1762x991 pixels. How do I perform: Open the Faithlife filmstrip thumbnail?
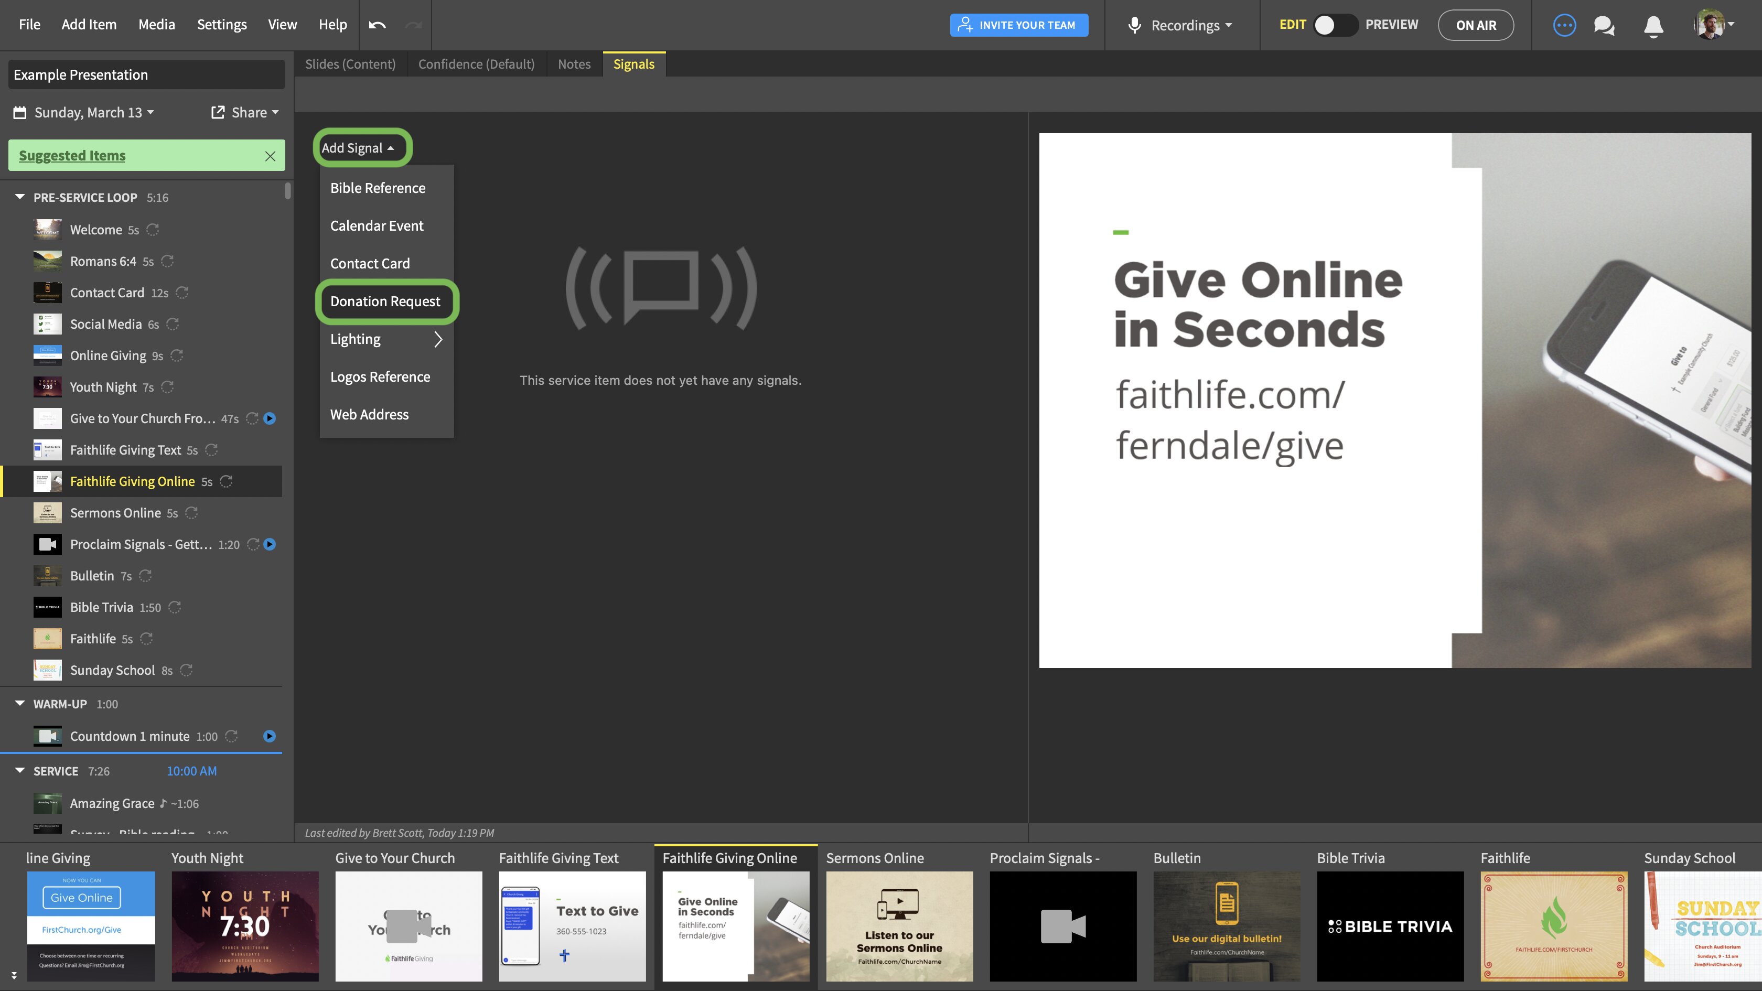(x=1554, y=926)
